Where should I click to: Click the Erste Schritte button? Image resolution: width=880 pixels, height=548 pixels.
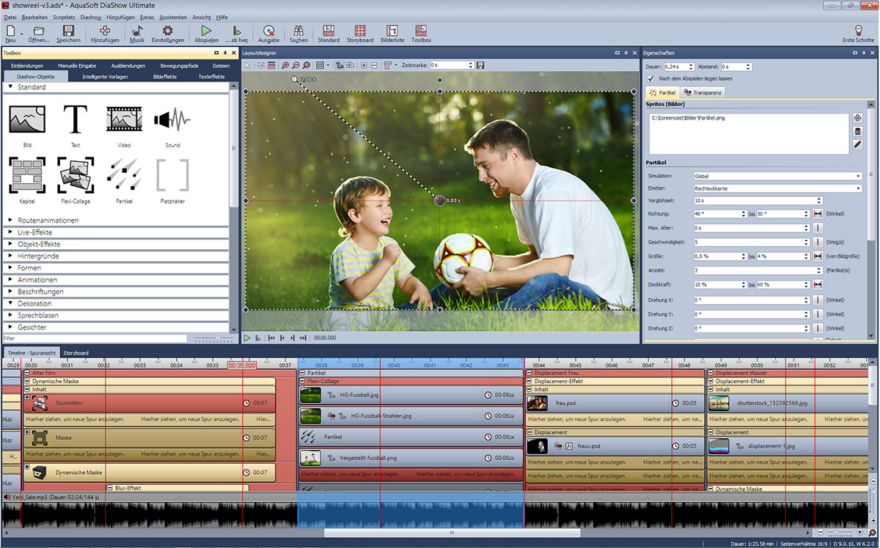pos(859,32)
